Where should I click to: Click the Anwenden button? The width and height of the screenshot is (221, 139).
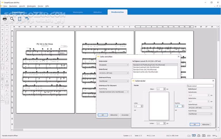[x=125, y=115]
